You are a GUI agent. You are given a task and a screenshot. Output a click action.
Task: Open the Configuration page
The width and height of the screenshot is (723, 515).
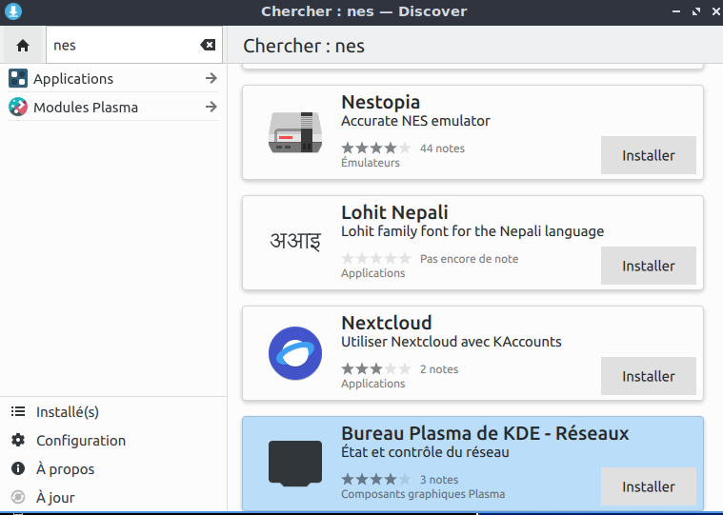coord(80,441)
